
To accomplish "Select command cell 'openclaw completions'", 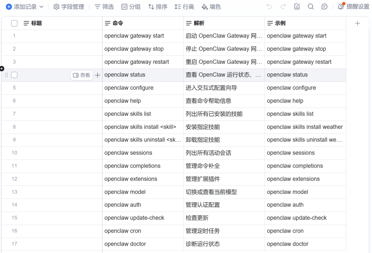I will click(x=143, y=166).
